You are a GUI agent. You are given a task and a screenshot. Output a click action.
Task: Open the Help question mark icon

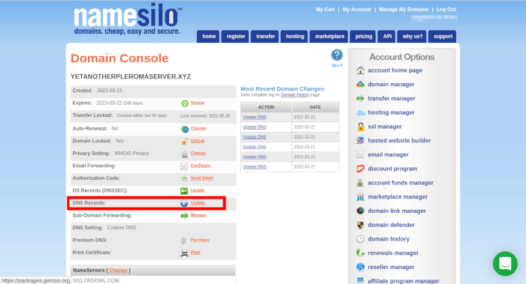[x=337, y=55]
